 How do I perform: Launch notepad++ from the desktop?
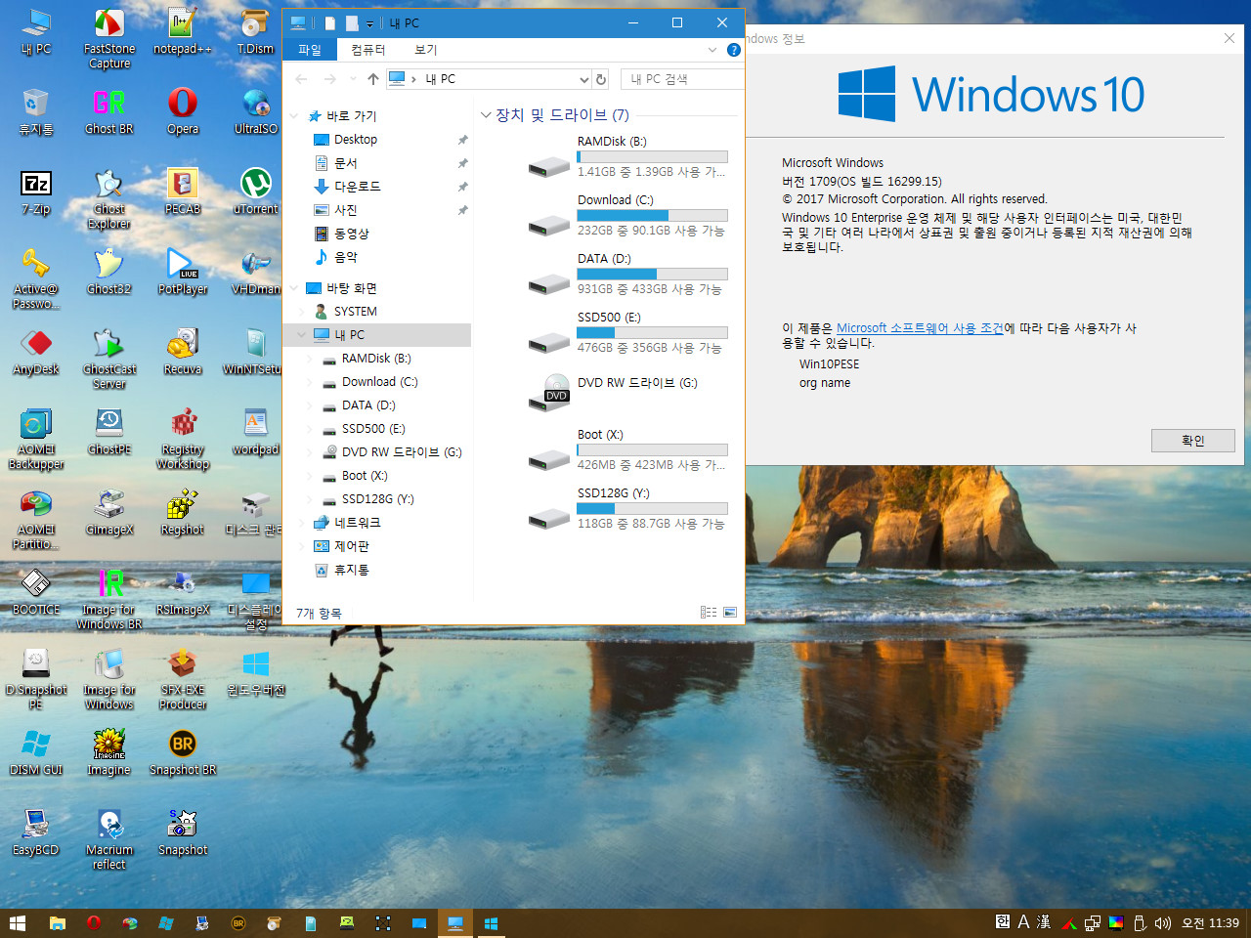182,30
